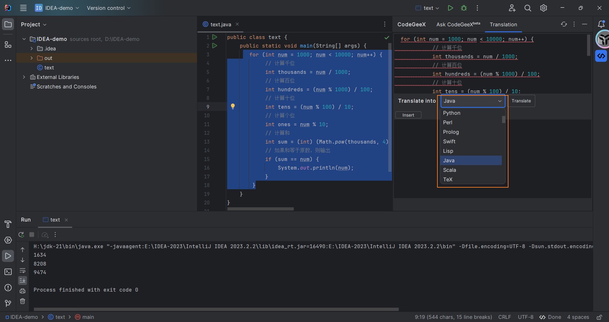Open Code With Me icon
This screenshot has height=322, width=609.
(x=512, y=8)
